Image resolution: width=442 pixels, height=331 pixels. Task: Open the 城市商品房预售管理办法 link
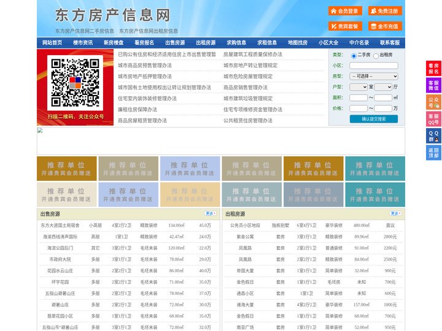tap(145, 66)
